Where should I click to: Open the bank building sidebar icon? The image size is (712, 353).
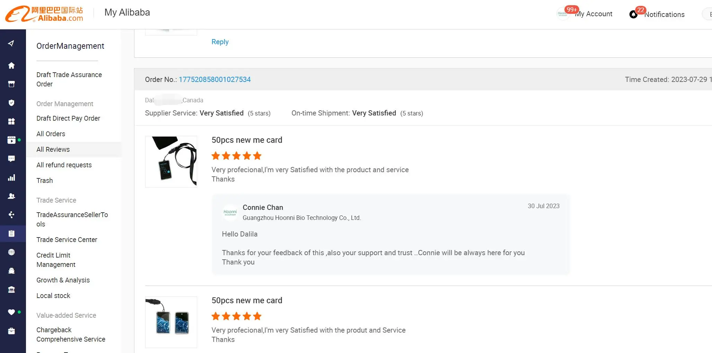[11, 289]
